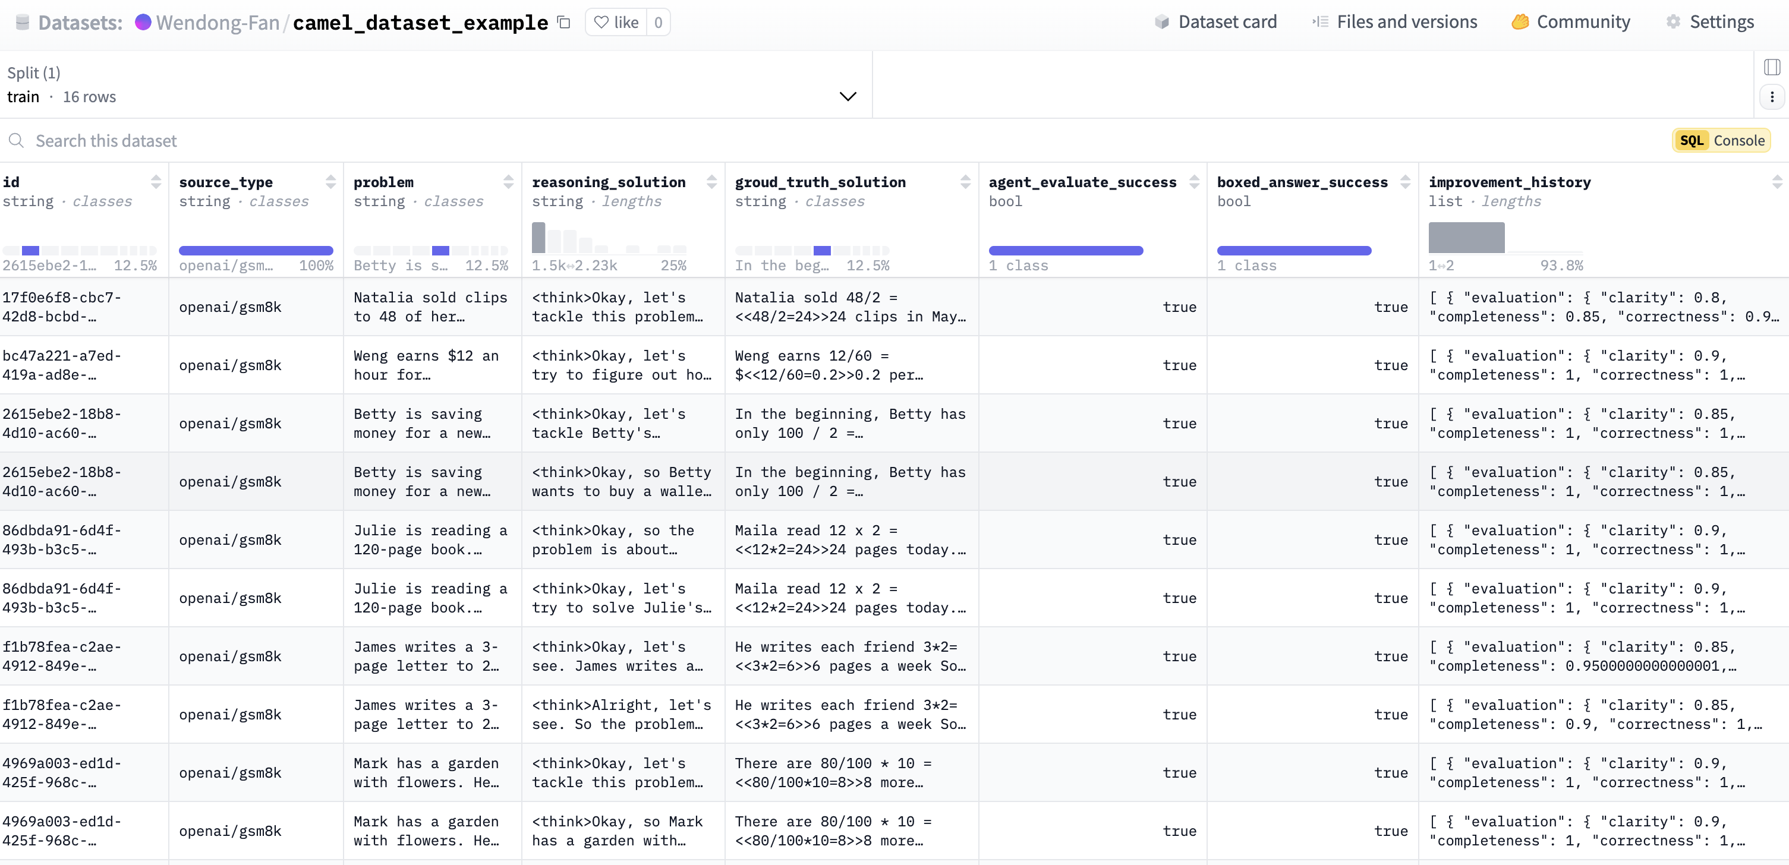Sort by the source_type column arrows
Screen dimensions: 1789x865
point(330,182)
